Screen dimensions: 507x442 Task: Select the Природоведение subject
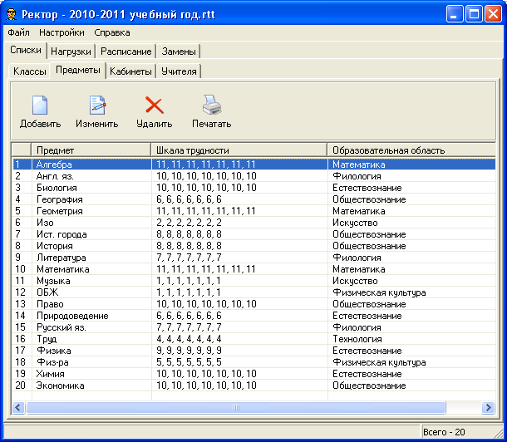click(x=72, y=316)
